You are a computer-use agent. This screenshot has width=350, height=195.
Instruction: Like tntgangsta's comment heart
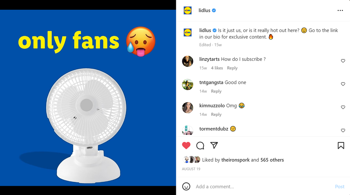343,84
